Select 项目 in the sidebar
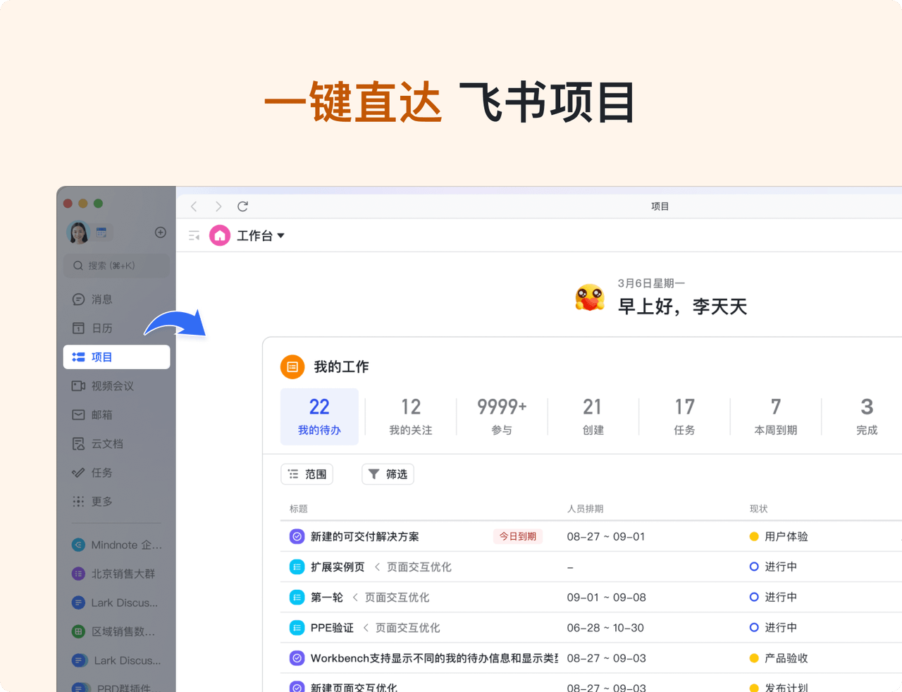Viewport: 902px width, 692px height. (x=116, y=357)
